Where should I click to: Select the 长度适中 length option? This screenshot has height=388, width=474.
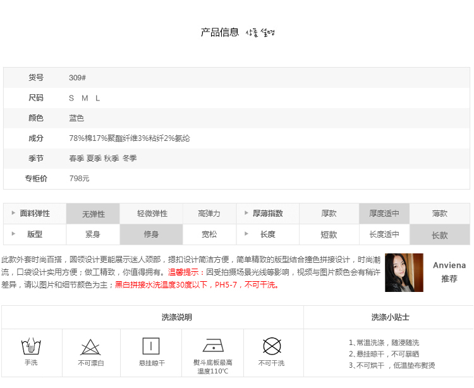384,234
